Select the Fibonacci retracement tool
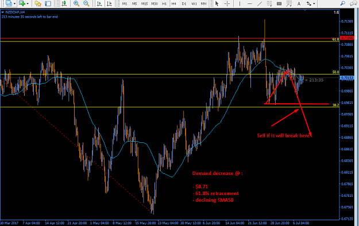 pyautogui.click(x=269, y=3)
